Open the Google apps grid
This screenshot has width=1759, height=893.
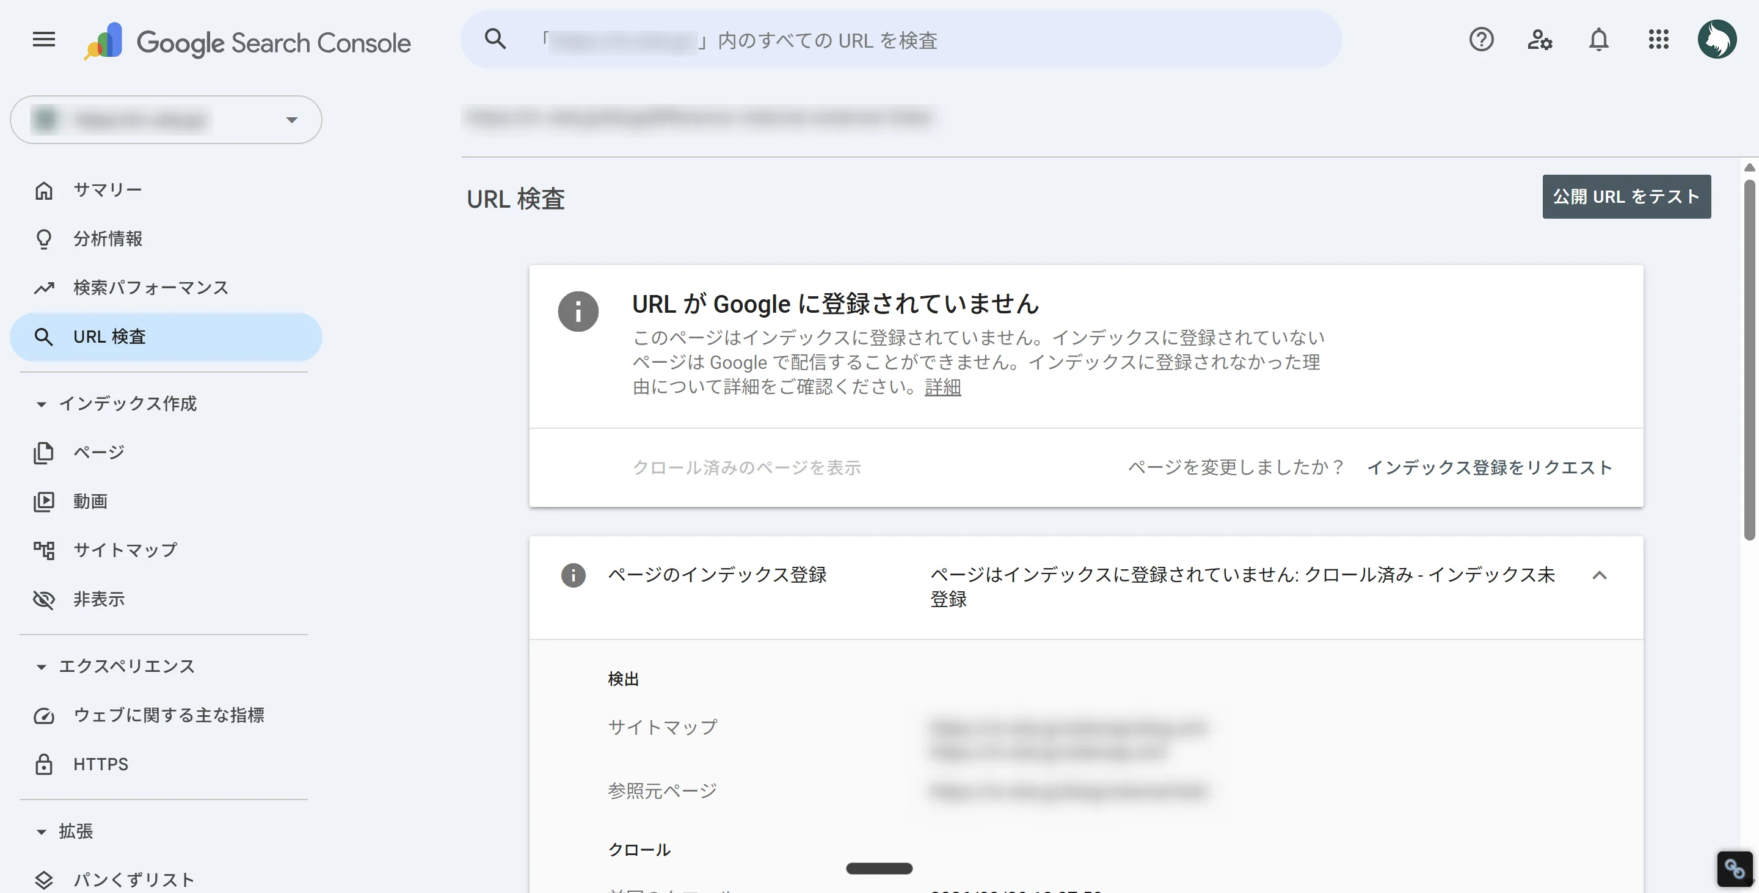click(1658, 40)
